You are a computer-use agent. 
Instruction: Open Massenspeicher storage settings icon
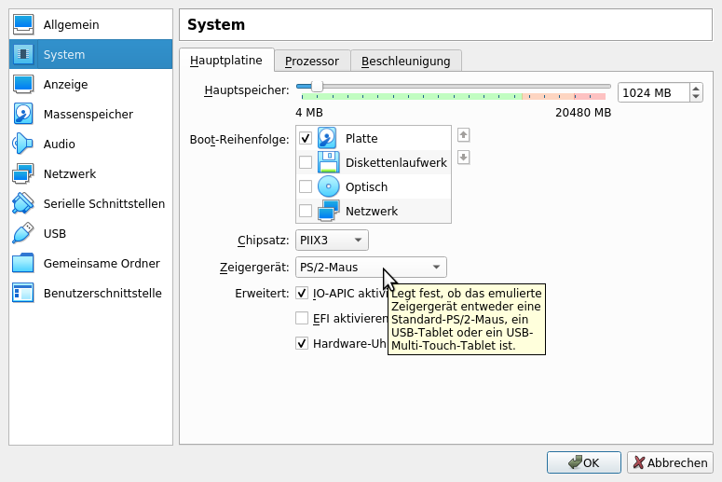tap(23, 114)
